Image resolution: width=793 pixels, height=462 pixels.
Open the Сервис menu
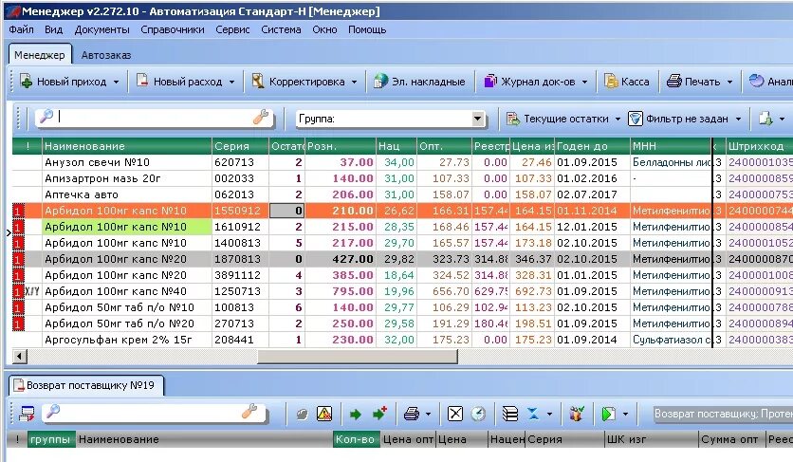pos(232,29)
